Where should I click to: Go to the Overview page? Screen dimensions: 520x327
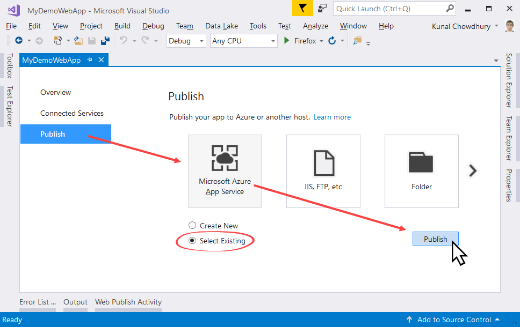(56, 92)
